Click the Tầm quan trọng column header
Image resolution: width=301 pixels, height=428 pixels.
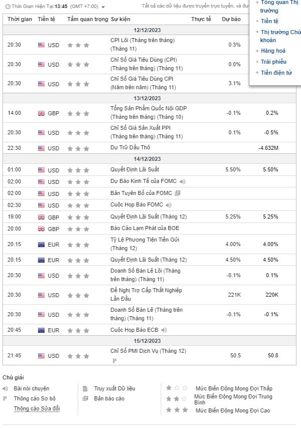click(x=88, y=19)
